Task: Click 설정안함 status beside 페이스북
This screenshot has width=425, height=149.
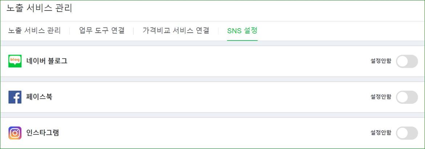Action: coord(381,97)
